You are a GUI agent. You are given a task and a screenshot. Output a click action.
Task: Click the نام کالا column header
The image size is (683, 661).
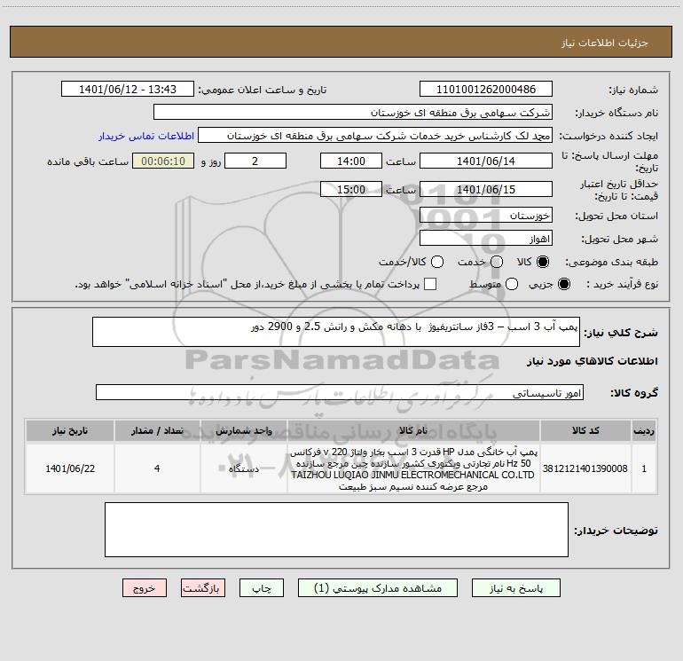tap(413, 430)
